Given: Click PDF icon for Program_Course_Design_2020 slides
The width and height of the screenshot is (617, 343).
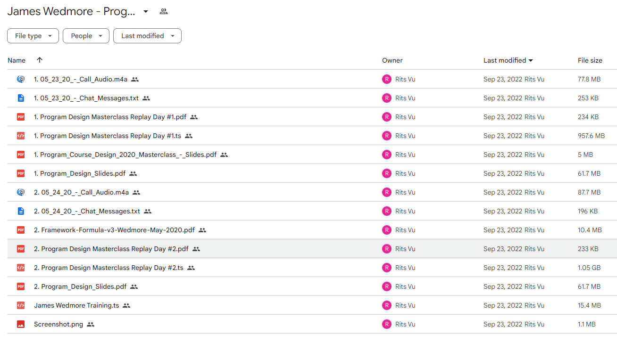Looking at the screenshot, I should click(21, 155).
